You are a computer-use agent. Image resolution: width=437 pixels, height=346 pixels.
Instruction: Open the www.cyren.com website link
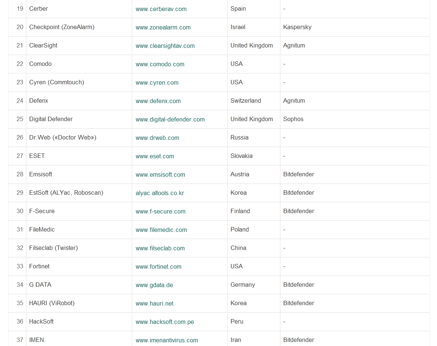[157, 82]
